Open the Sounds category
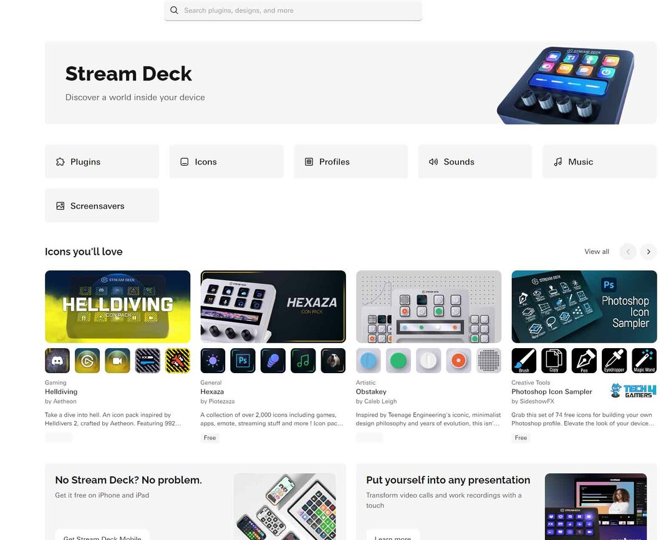Screen dimensions: 666x540 coord(475,161)
